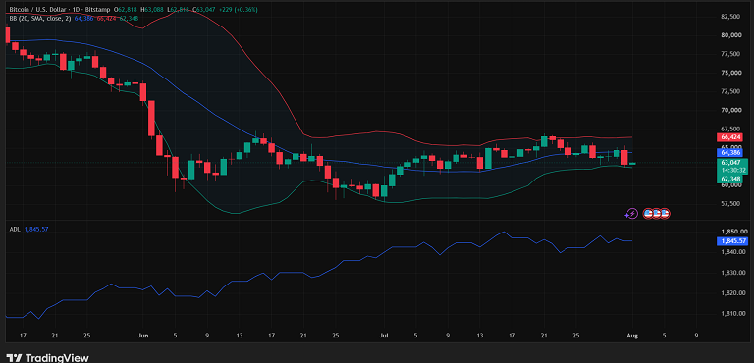The width and height of the screenshot is (754, 363).
Task: Click the green 63,047 current price label
Action: [x=731, y=163]
